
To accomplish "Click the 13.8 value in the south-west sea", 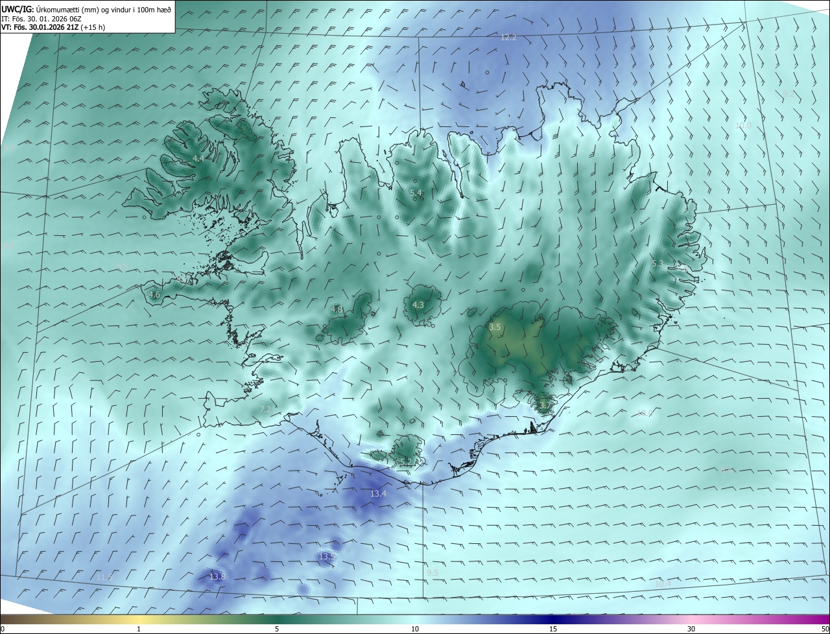I will pos(217,576).
